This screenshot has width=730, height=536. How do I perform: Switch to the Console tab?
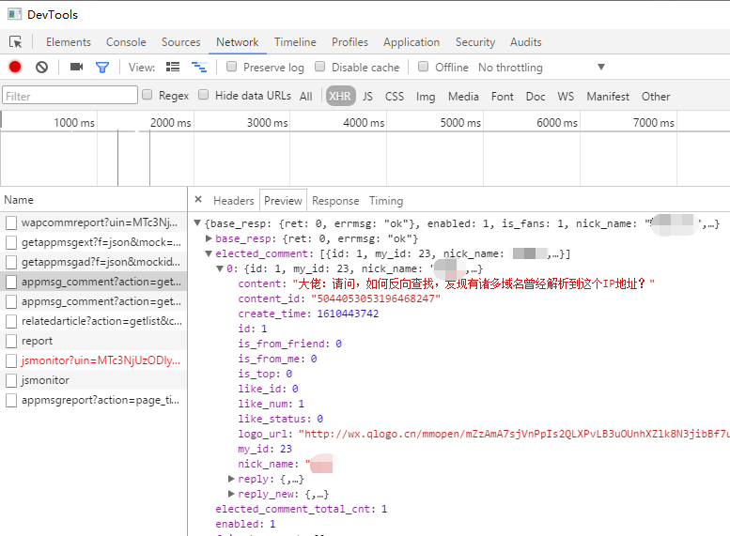point(126,42)
